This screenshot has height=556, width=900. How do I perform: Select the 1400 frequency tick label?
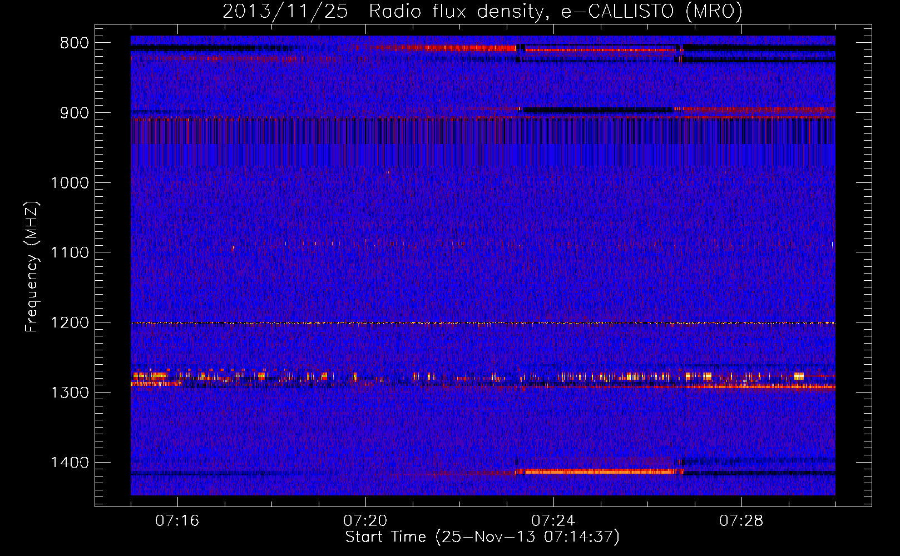coord(70,463)
